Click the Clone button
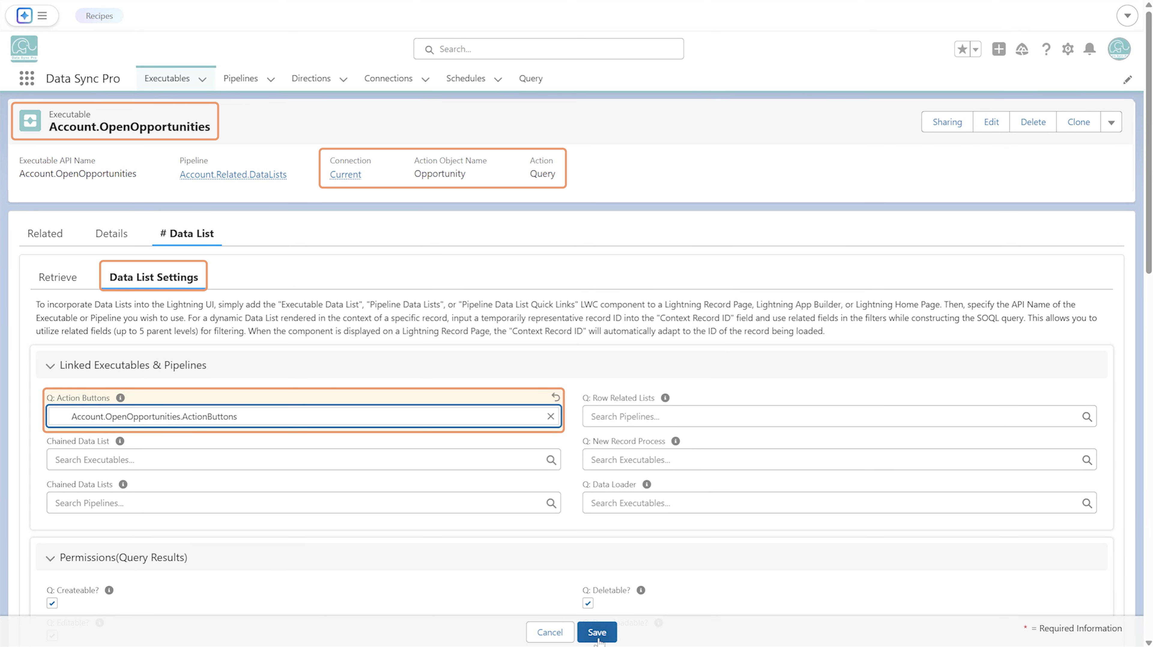The height and width of the screenshot is (647, 1153). [1078, 122]
